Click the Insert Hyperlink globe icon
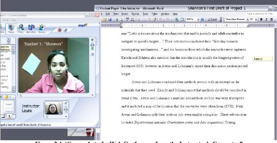This screenshot has height=143, width=277. [x=177, y=20]
